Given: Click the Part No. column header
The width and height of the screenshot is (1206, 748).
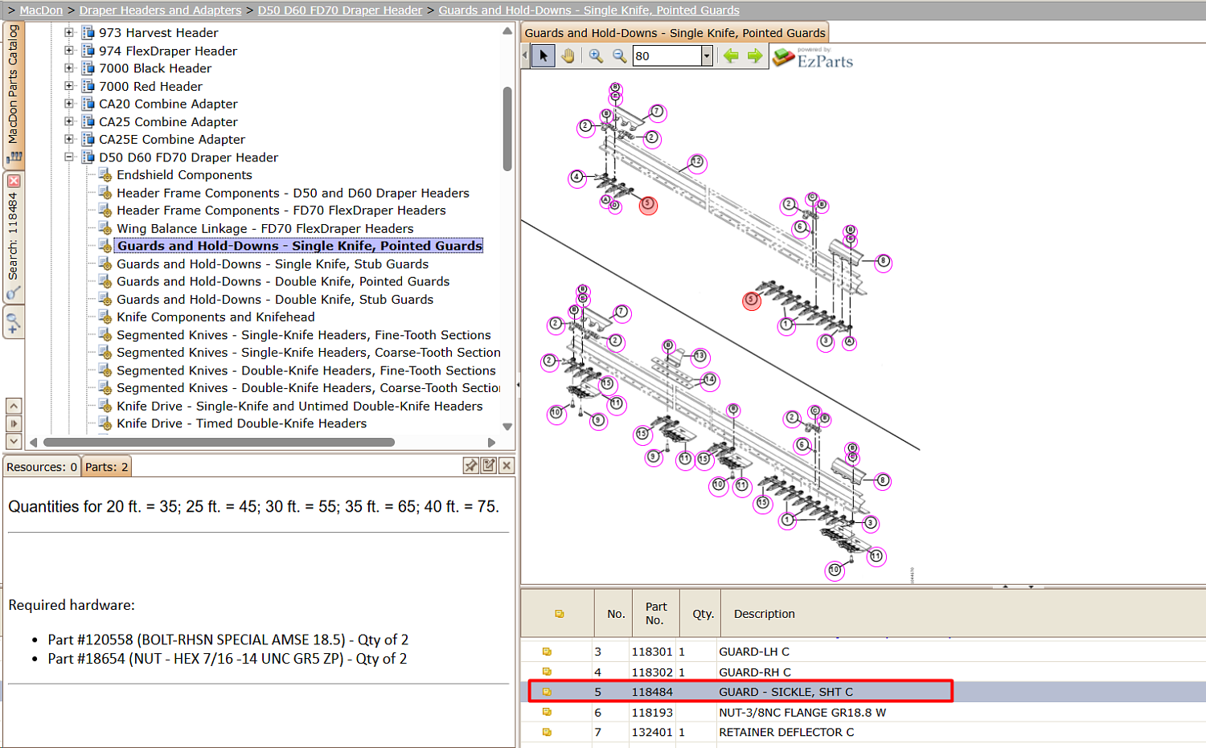Looking at the screenshot, I should click(656, 614).
